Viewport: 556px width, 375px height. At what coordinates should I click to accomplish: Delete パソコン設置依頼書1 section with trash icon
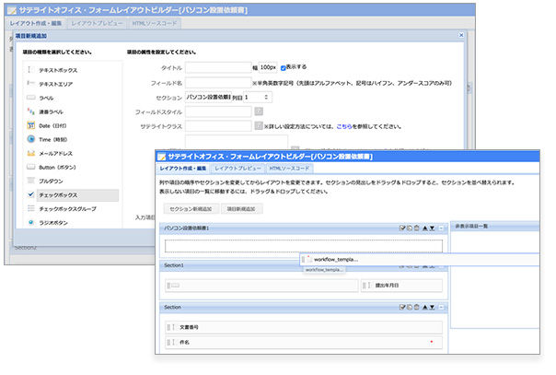pyautogui.click(x=417, y=229)
